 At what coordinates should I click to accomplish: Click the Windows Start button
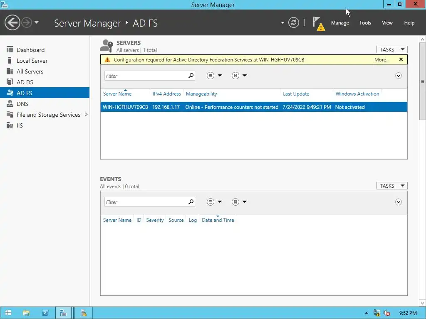tap(8, 313)
